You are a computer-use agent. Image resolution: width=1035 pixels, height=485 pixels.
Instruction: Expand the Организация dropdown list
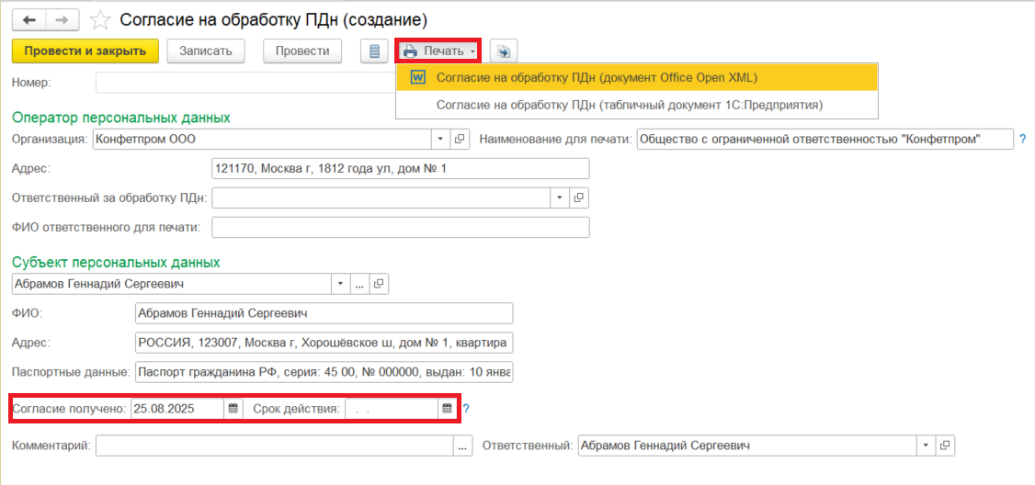tap(439, 140)
